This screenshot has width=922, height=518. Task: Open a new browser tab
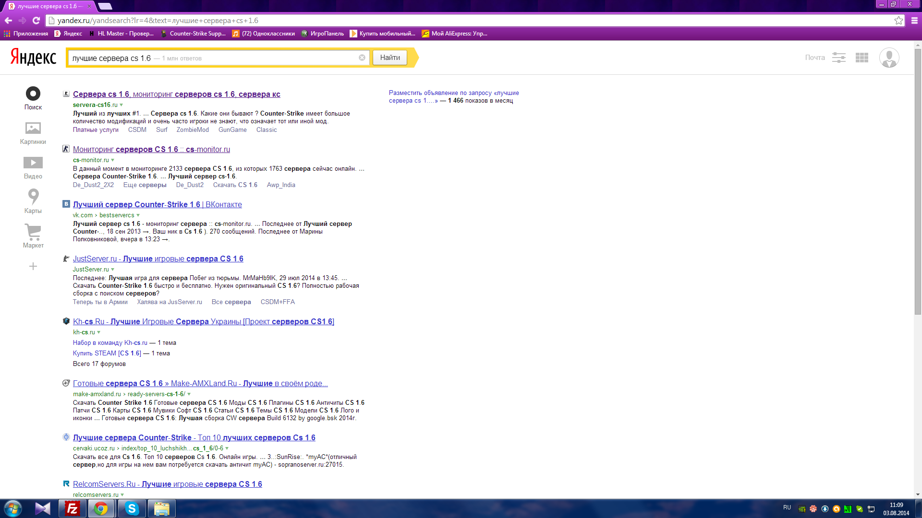pos(105,6)
